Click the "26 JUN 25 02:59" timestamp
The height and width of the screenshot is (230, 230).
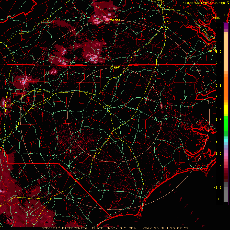[x=171, y=228]
